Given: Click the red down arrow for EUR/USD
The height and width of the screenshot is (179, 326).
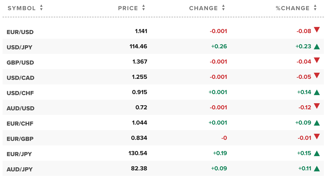Looking at the screenshot, I should coord(317,30).
